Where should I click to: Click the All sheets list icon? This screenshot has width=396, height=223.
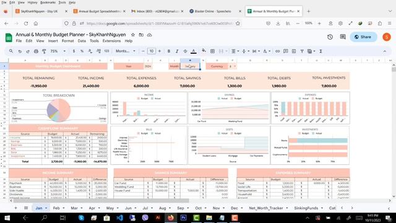(x=26, y=208)
